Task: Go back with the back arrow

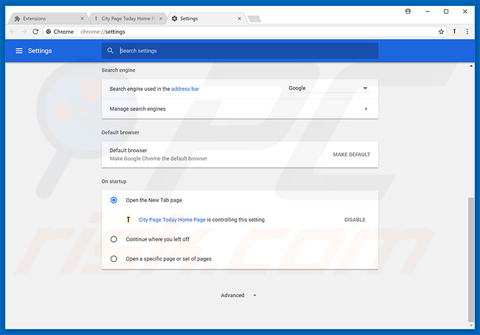Action: tap(13, 32)
